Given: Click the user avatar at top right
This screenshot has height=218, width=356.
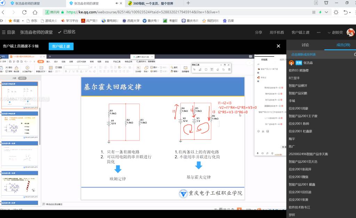Looking at the screenshot, I should coord(350,32).
